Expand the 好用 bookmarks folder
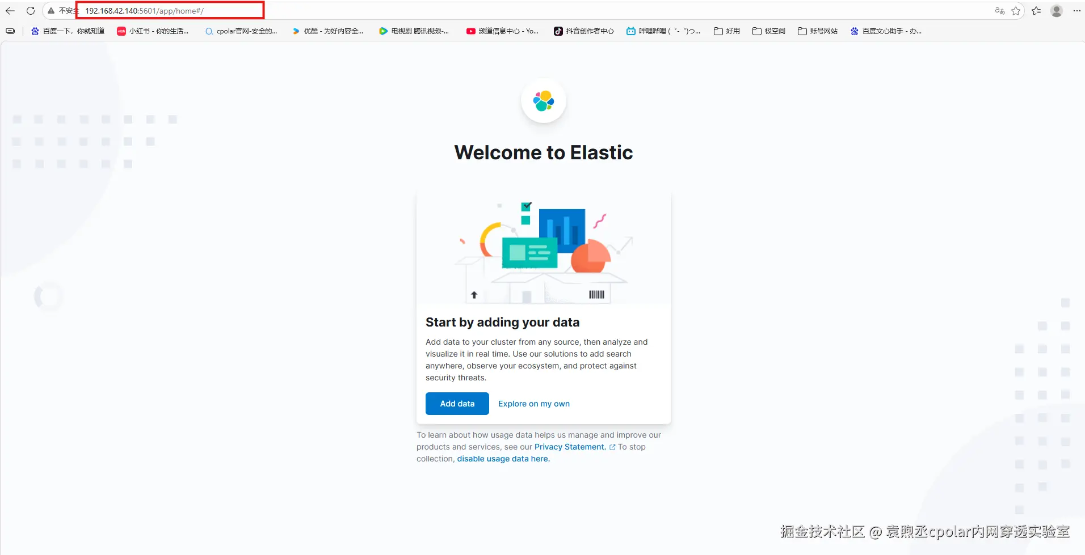1085x555 pixels. click(x=727, y=31)
